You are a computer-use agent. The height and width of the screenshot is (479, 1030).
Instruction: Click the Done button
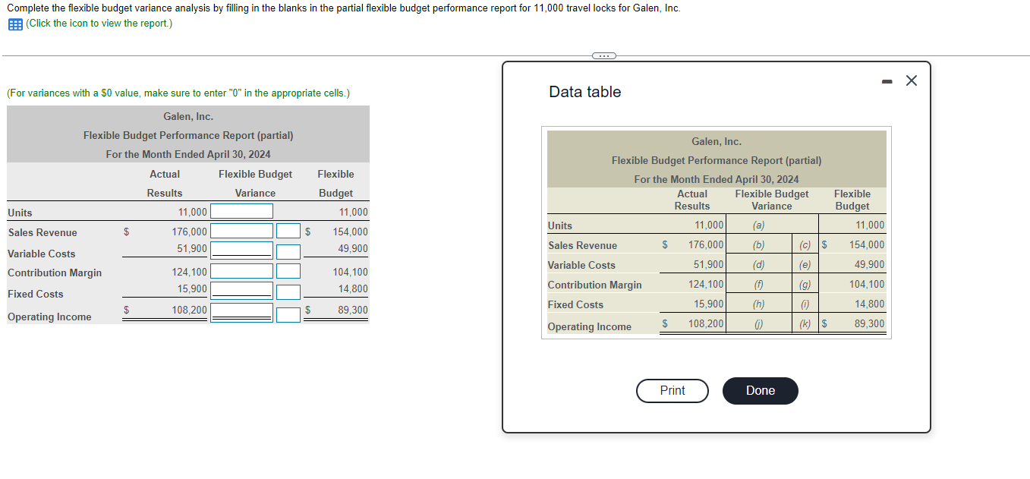click(760, 391)
